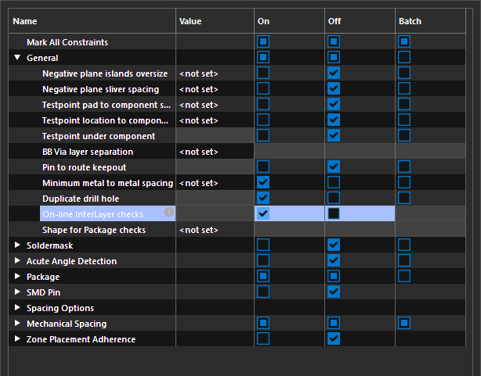
Task: Enable On for Negative plane islands oversize
Action: [263, 73]
